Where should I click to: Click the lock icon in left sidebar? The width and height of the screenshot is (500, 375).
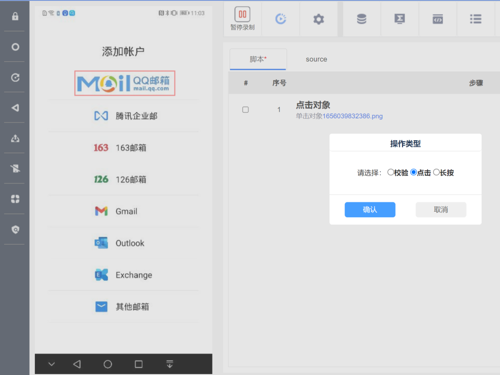(15, 16)
